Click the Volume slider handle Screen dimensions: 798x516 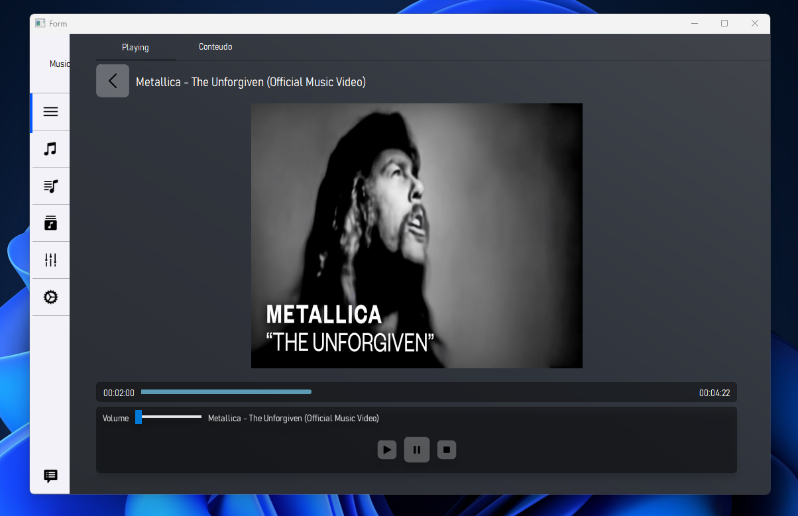coord(139,417)
